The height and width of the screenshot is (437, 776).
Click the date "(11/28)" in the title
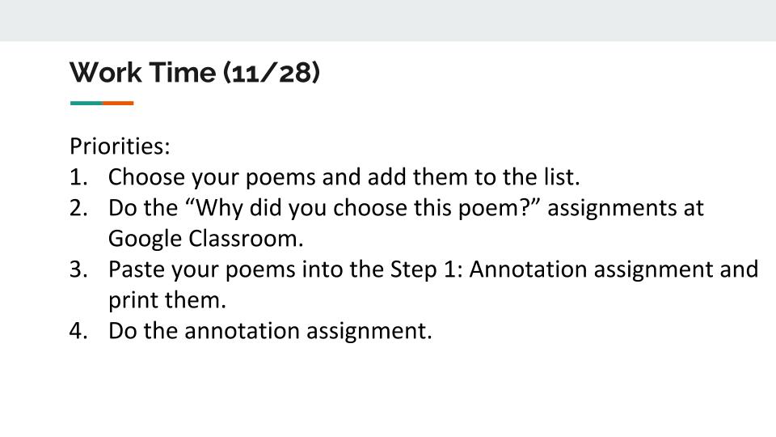tap(272, 72)
